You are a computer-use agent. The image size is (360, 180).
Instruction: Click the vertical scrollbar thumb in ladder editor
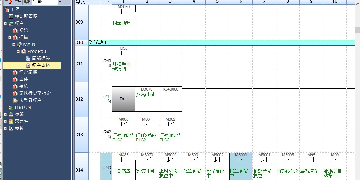[357, 30]
